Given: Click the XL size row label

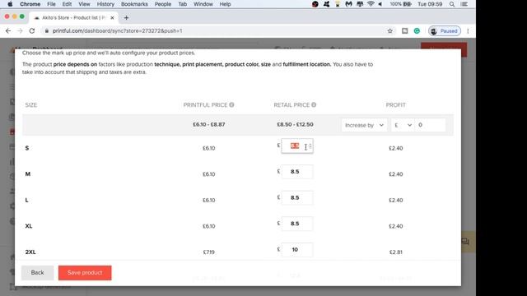Looking at the screenshot, I should (29, 226).
